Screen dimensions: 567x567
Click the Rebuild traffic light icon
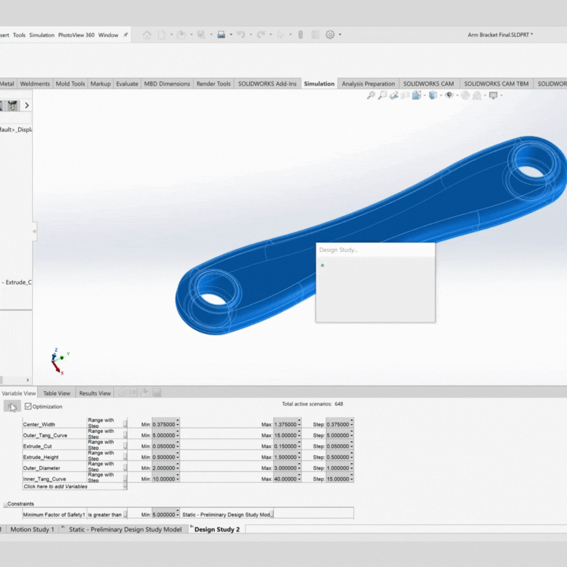tap(300, 35)
